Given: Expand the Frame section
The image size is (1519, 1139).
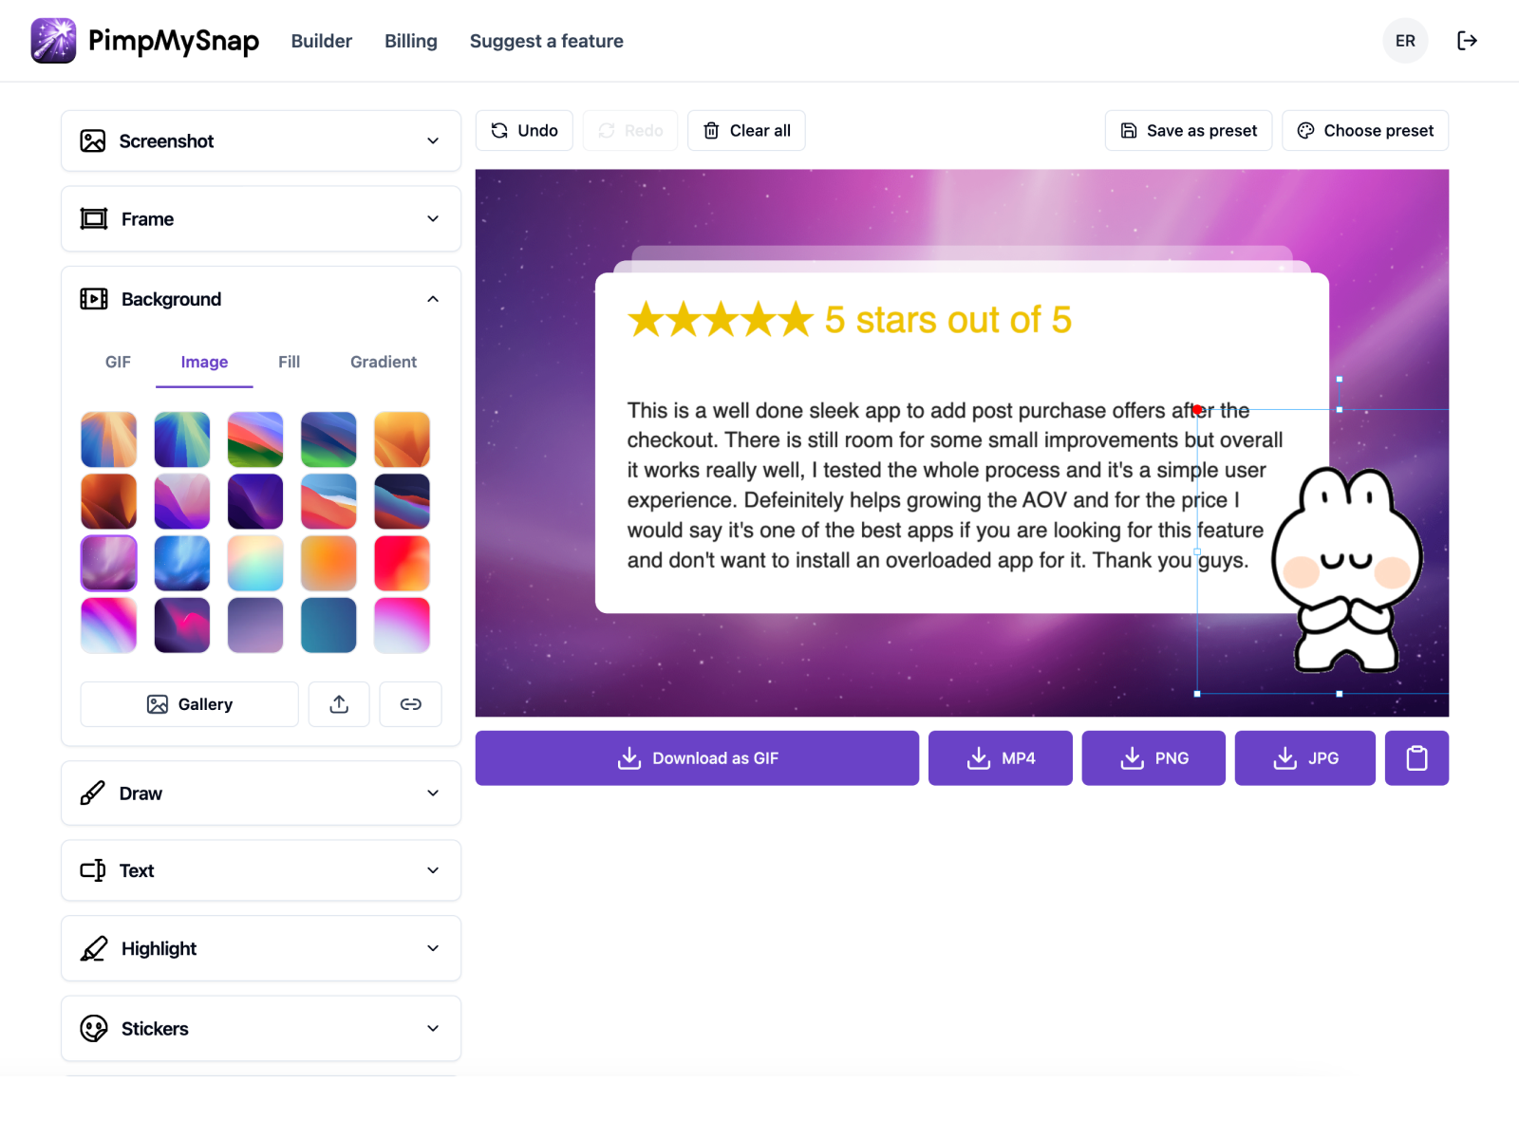Looking at the screenshot, I should pyautogui.click(x=260, y=219).
